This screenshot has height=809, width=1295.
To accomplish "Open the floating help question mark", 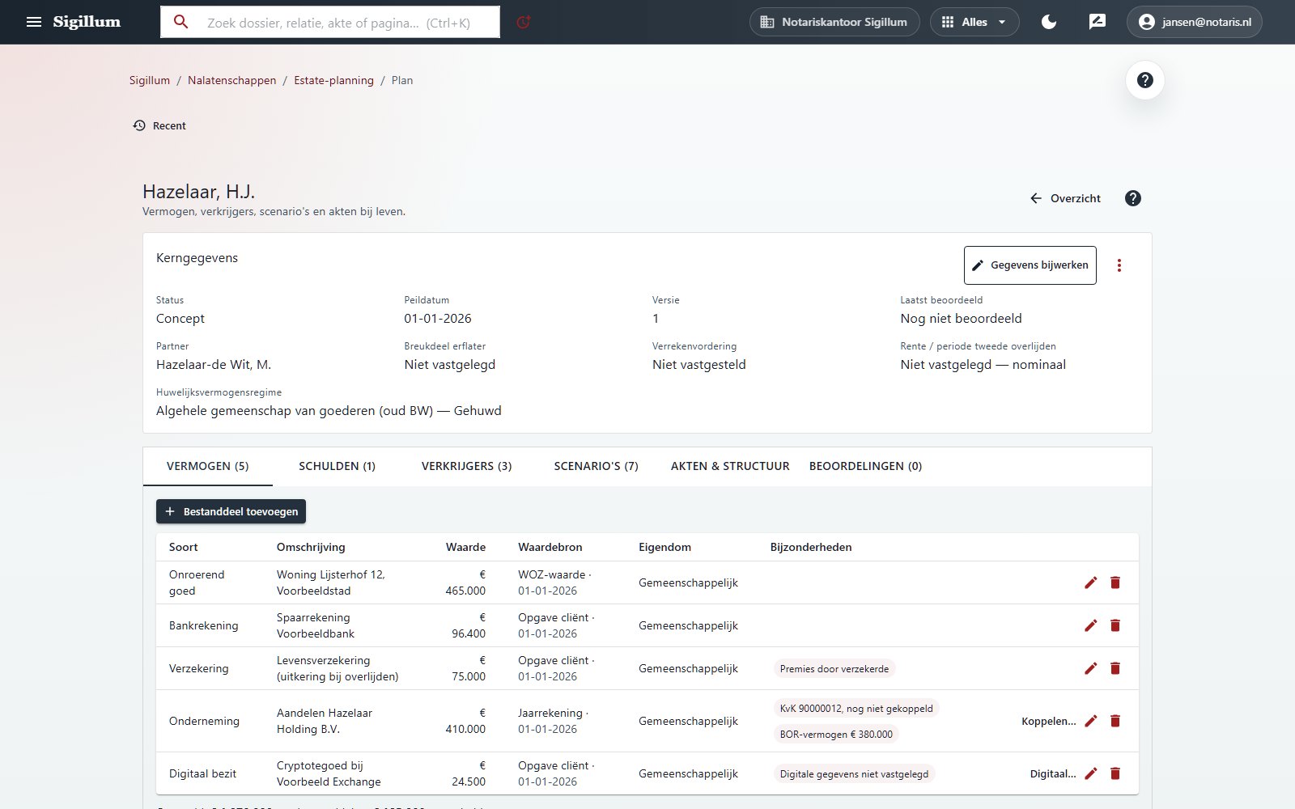I will [x=1144, y=80].
